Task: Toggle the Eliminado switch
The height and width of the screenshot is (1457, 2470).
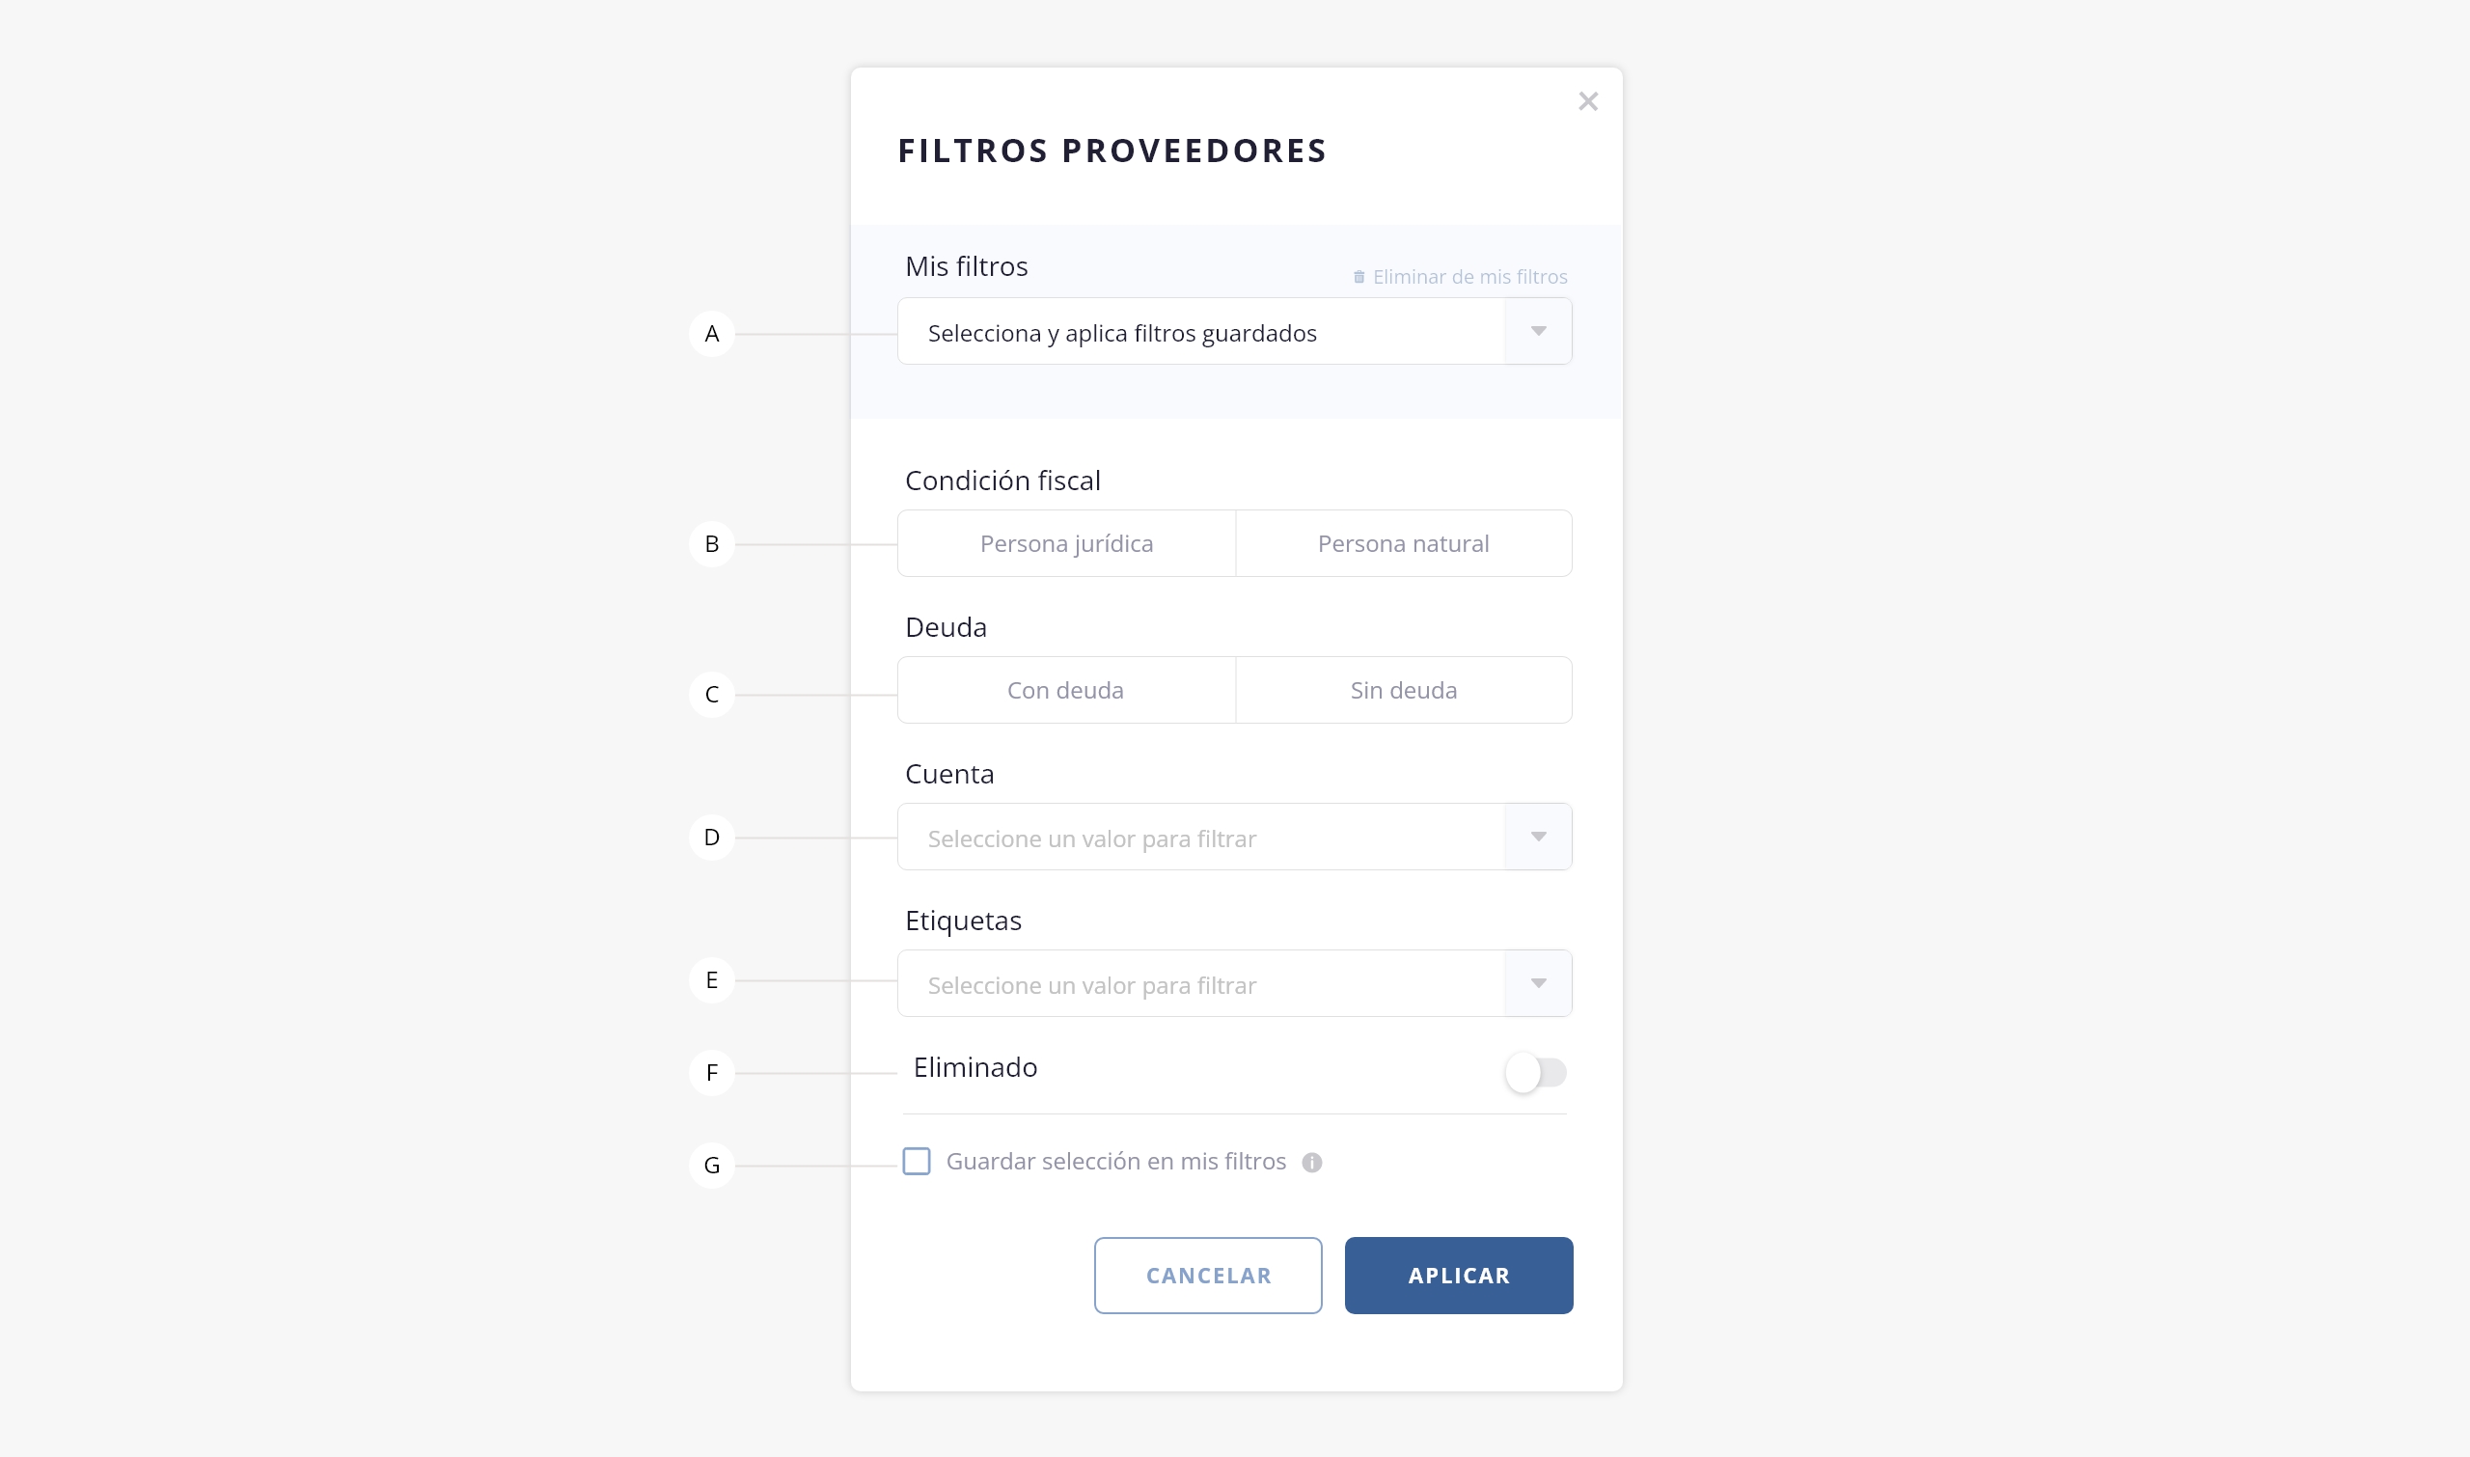Action: tap(1535, 1072)
